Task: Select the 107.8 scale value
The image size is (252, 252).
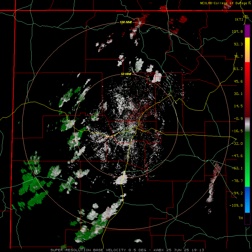Action: [x=237, y=31]
